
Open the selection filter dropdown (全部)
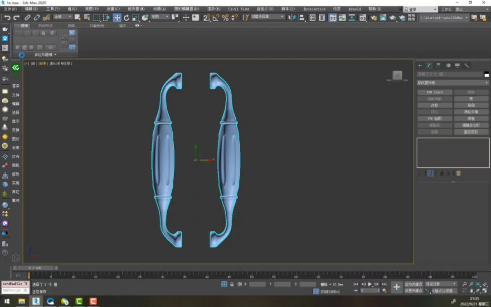pos(63,17)
